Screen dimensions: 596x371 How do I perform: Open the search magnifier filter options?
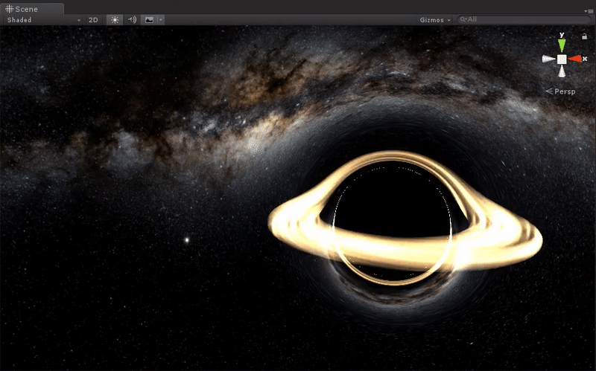[463, 19]
